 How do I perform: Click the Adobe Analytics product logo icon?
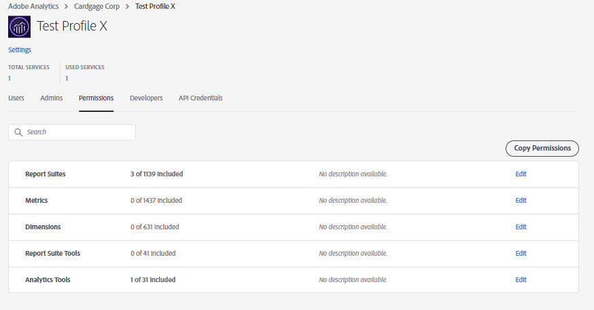pos(19,26)
